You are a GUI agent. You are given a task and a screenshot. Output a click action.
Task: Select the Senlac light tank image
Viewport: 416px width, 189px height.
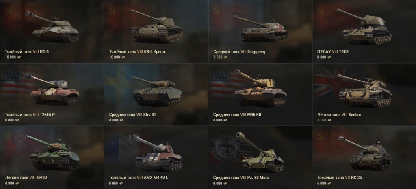(364, 90)
